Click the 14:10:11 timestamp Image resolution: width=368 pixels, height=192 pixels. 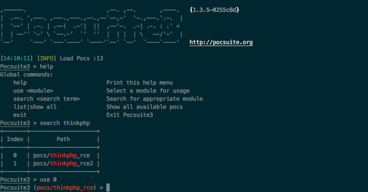click(17, 58)
